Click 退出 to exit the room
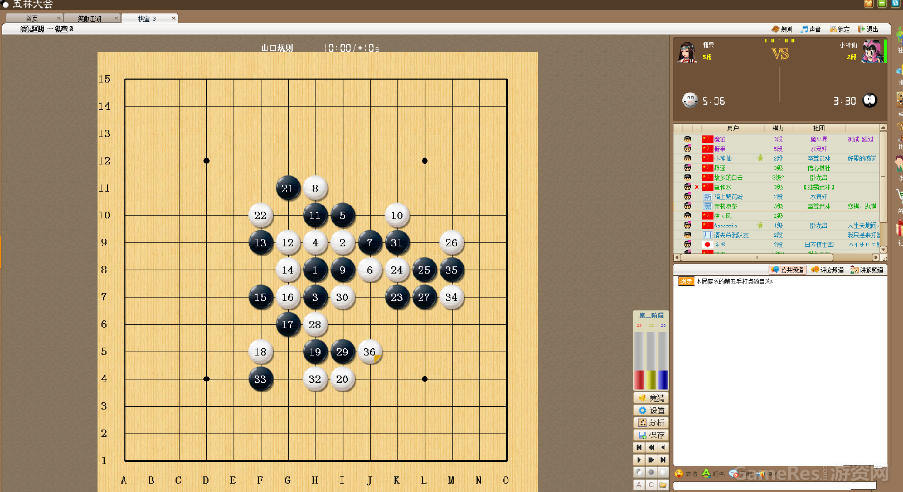 868,29
